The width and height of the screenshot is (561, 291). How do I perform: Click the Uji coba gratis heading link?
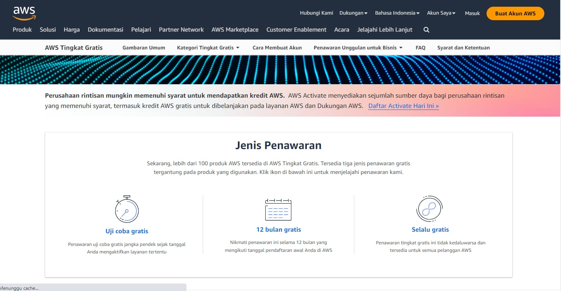point(127,231)
